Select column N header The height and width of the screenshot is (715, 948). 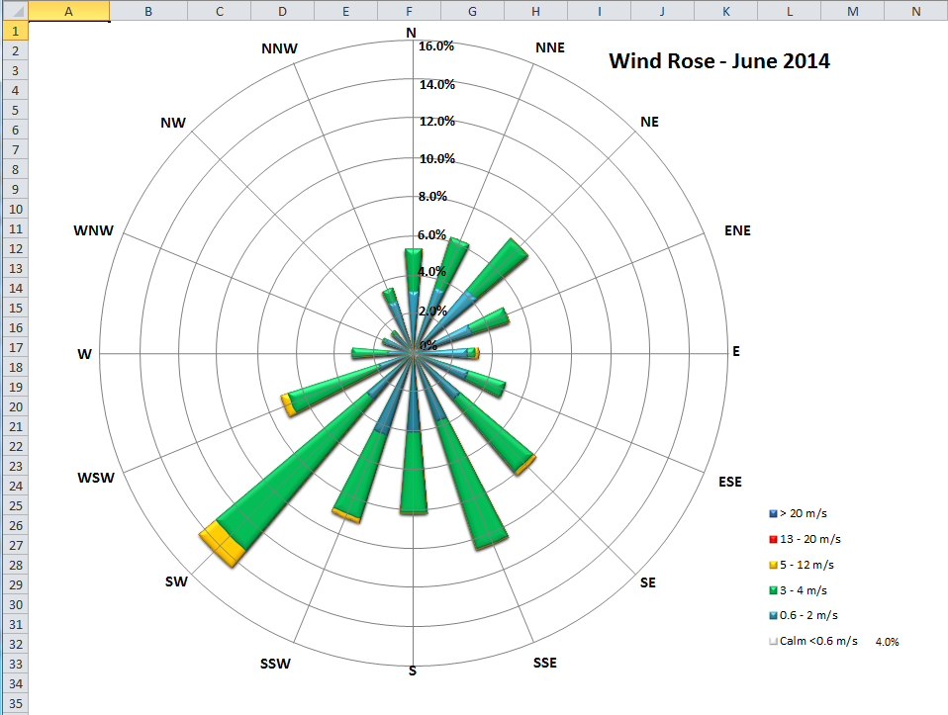[x=914, y=10]
